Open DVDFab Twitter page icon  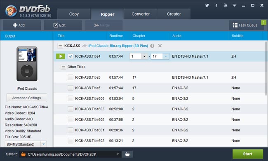pyautogui.click(x=207, y=5)
